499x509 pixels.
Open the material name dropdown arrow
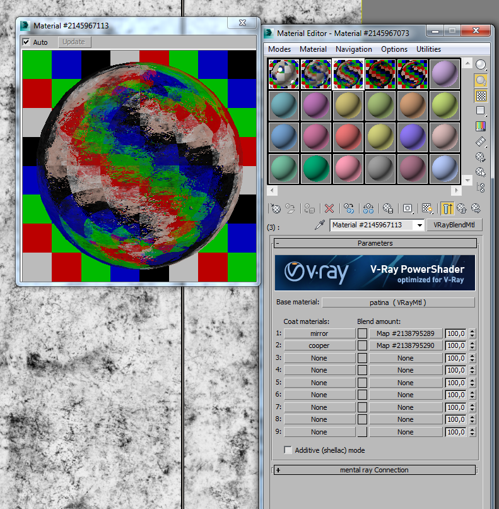click(x=420, y=225)
